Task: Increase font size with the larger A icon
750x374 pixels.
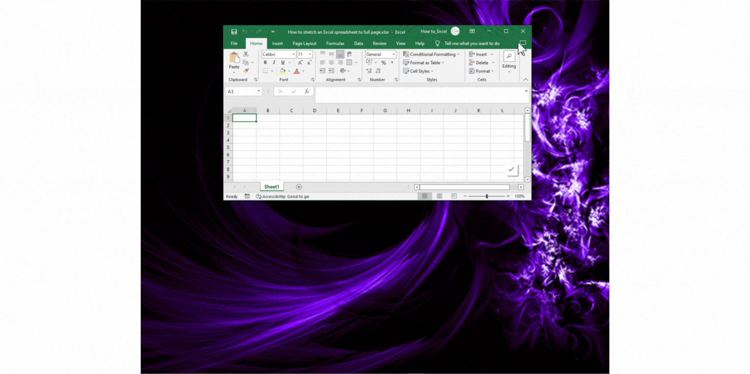Action: (x=300, y=63)
